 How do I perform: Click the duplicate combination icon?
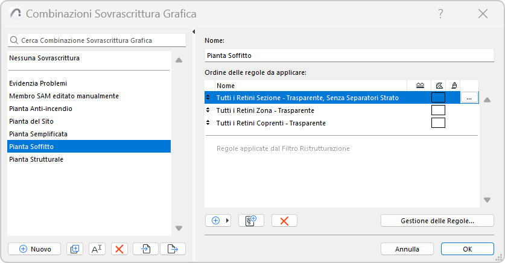click(74, 249)
